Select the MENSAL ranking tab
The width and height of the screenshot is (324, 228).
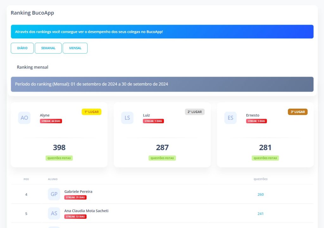click(x=75, y=48)
